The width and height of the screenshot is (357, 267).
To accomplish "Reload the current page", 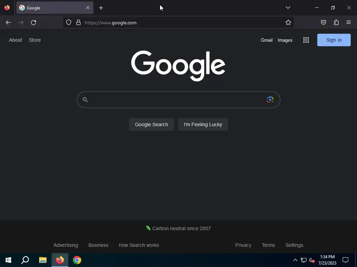I will pos(33,23).
